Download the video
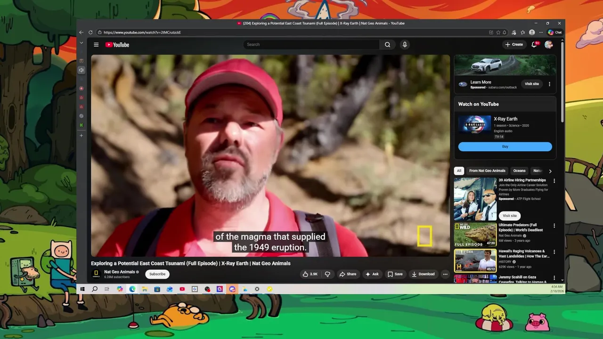This screenshot has width=603, height=339. coord(423,274)
